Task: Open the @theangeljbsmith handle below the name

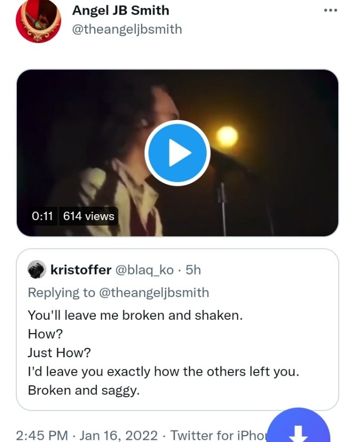Action: coord(127,29)
